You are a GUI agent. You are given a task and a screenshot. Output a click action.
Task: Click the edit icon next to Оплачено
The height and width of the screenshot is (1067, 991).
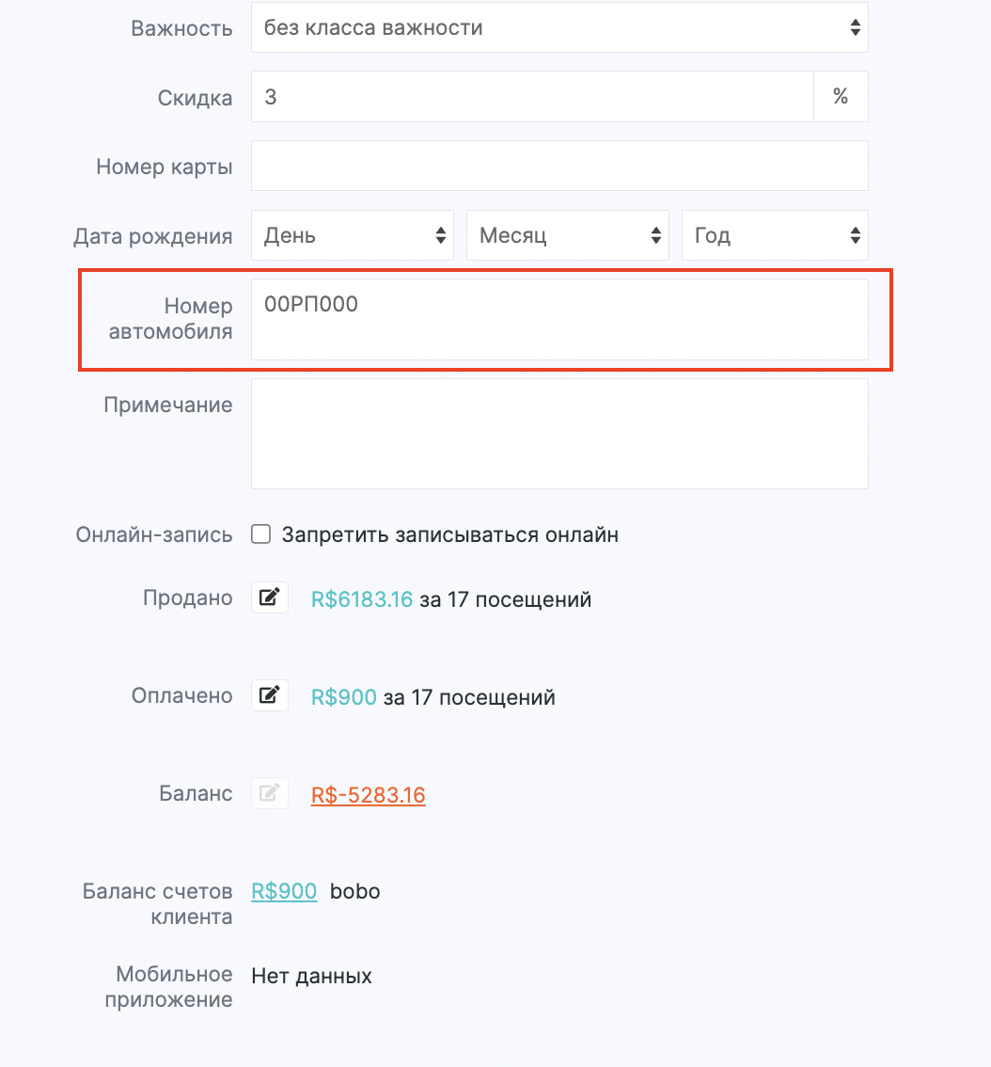[269, 696]
